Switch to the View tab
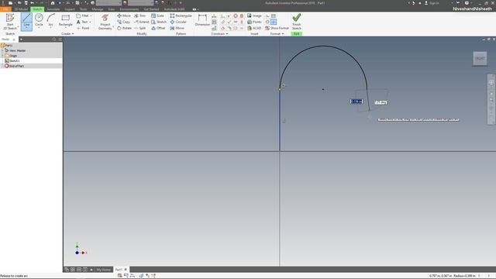This screenshot has height=279, width=496. point(112,9)
